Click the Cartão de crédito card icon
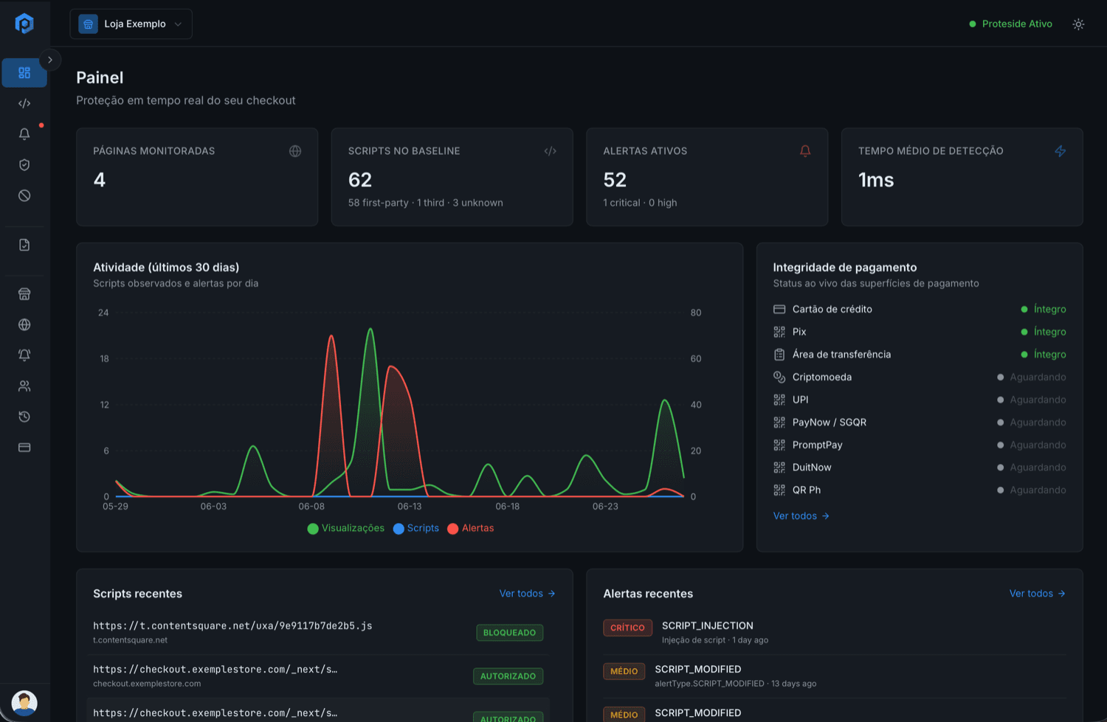 click(x=779, y=309)
